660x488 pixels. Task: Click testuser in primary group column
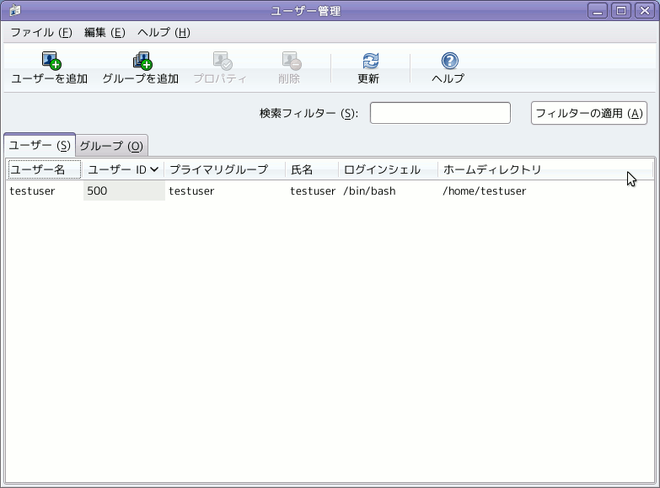tap(191, 191)
